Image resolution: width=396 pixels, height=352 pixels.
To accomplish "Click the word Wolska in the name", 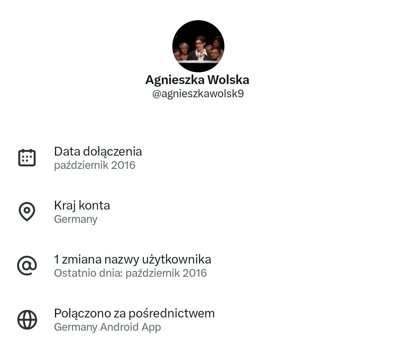I will point(228,80).
